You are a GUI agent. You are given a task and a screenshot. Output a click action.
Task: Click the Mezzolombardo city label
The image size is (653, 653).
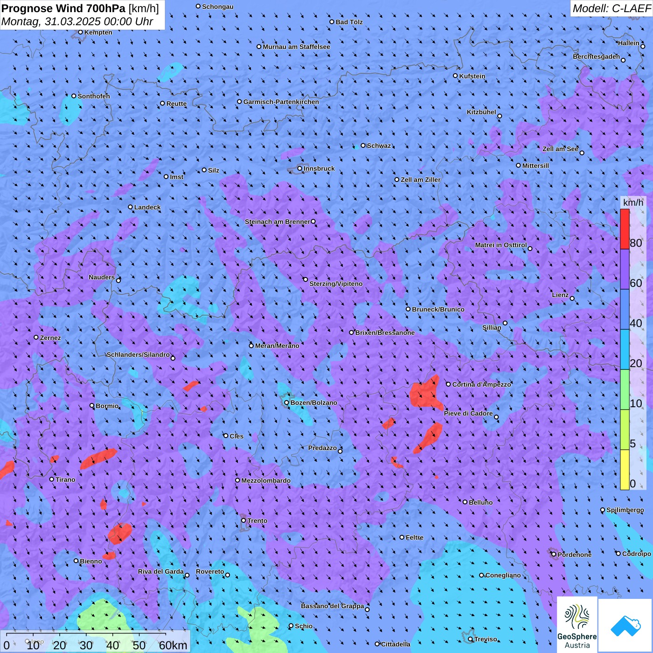(266, 480)
